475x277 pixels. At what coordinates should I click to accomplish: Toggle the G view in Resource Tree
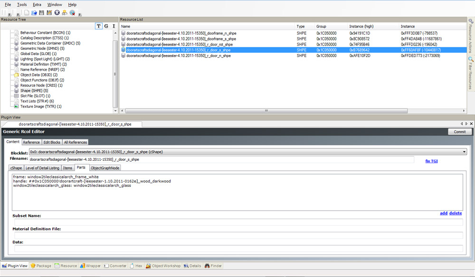point(106,26)
